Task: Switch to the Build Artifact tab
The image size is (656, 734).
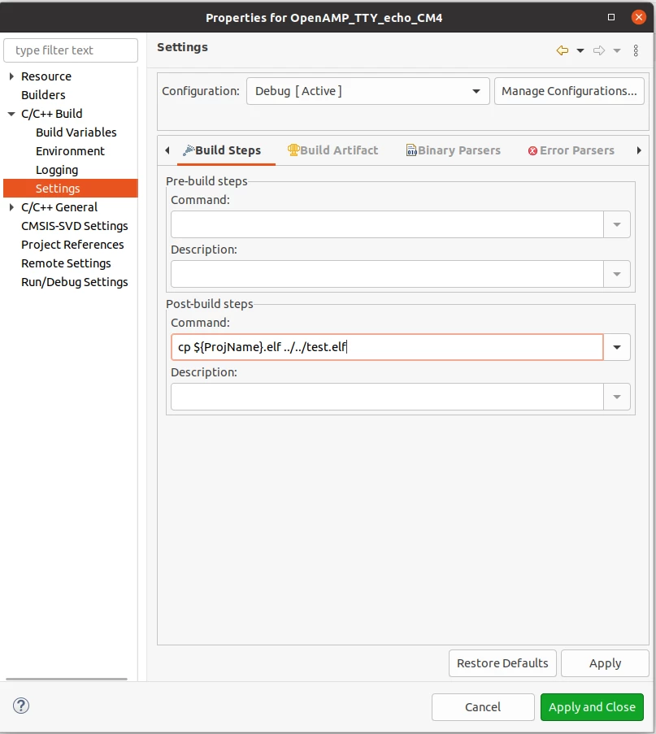Action: [333, 150]
